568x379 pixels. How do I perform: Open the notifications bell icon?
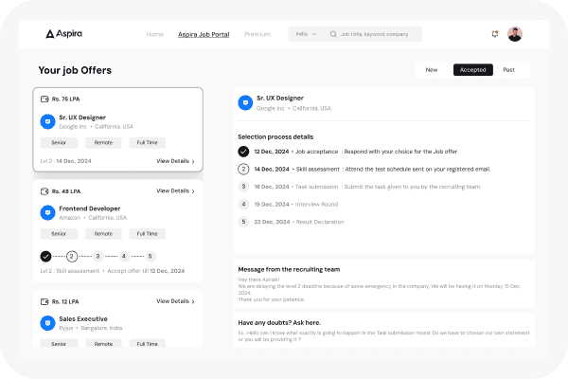pyautogui.click(x=495, y=34)
